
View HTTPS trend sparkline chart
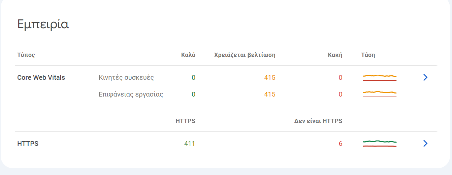pyautogui.click(x=380, y=143)
